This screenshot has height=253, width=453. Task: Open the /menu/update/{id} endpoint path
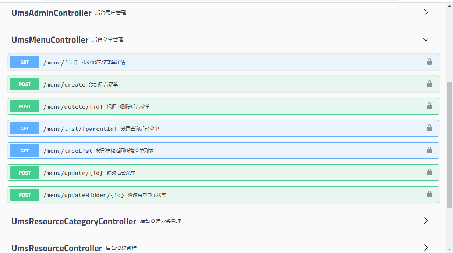[x=73, y=173]
